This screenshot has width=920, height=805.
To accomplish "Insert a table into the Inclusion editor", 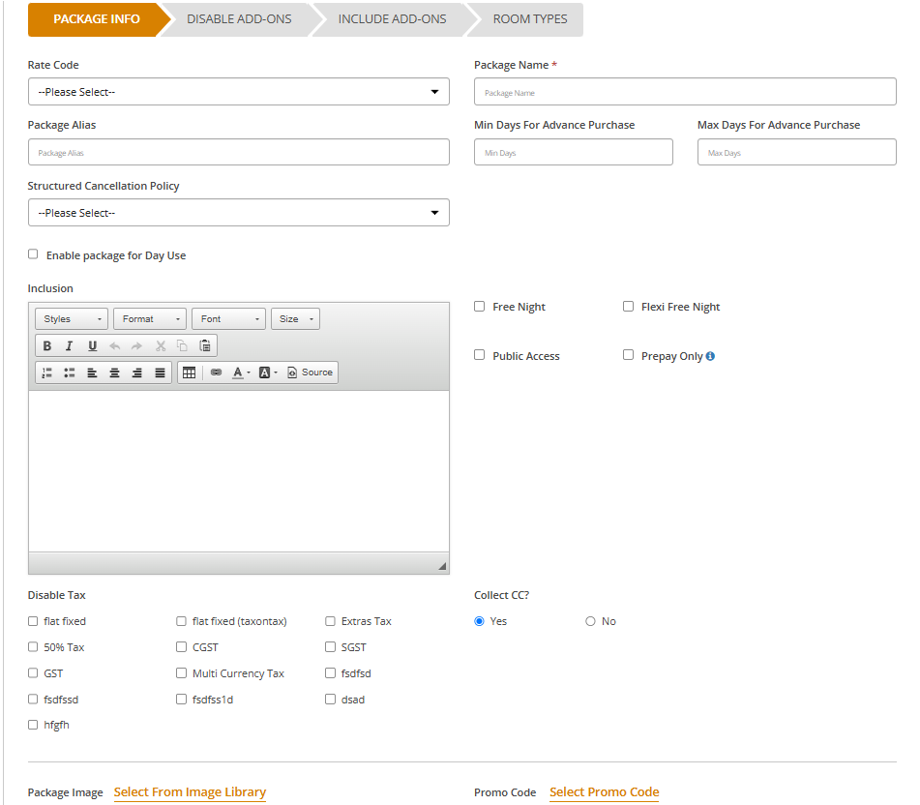I will [x=190, y=373].
